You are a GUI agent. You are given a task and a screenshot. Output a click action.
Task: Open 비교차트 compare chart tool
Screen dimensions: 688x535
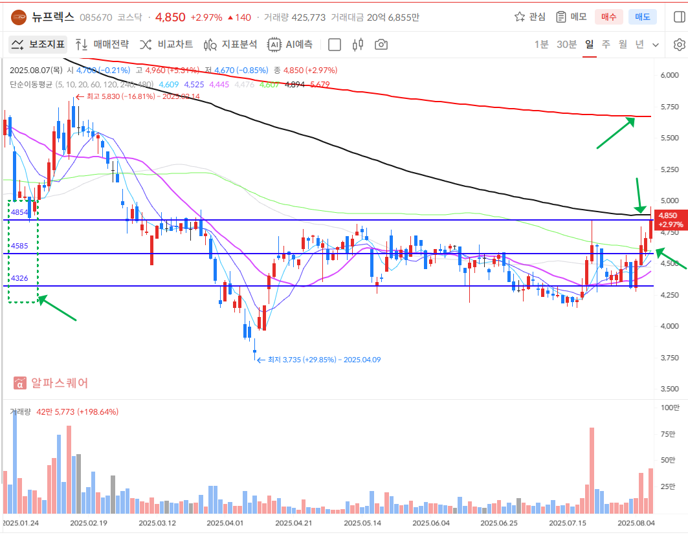pyautogui.click(x=166, y=44)
